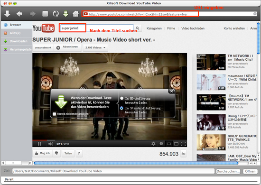Image resolution: width=261 pixels, height=185 pixels.
Task: Click the I AM. OST_Dear My Family title
Action: (x=242, y=158)
